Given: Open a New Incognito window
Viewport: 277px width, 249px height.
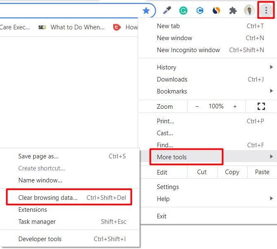Looking at the screenshot, I should pyautogui.click(x=208, y=50).
